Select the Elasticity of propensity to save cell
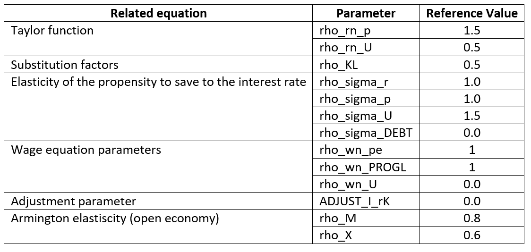The width and height of the screenshot is (531, 252). [158, 107]
